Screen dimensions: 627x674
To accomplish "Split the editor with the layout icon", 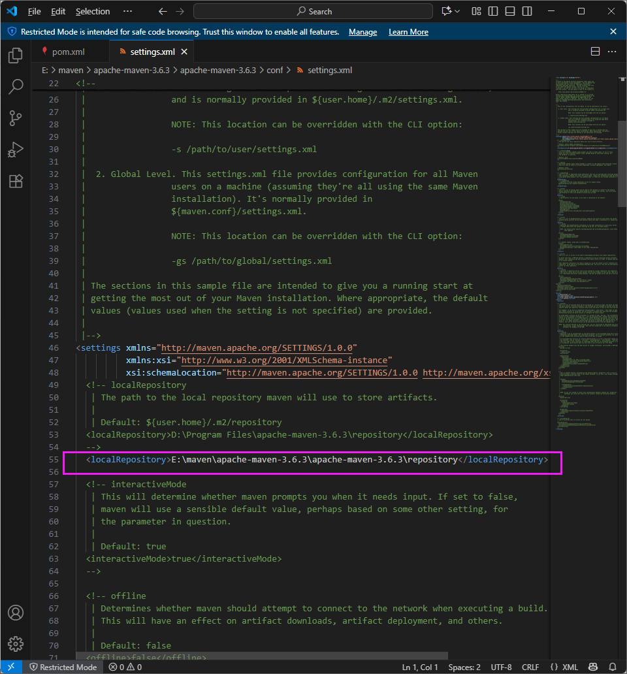I will [595, 52].
